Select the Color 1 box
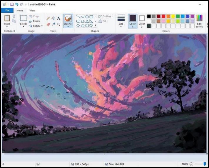Image resolution: width=209 pixels, height=168 pixels. [133, 21]
